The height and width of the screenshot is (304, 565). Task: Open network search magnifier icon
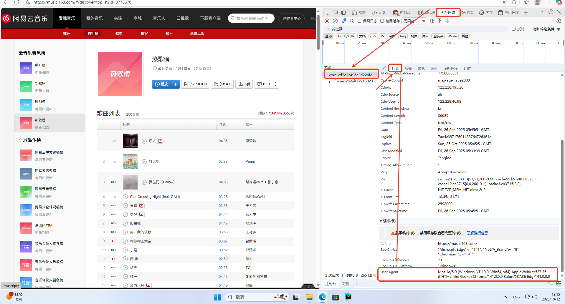click(352, 21)
